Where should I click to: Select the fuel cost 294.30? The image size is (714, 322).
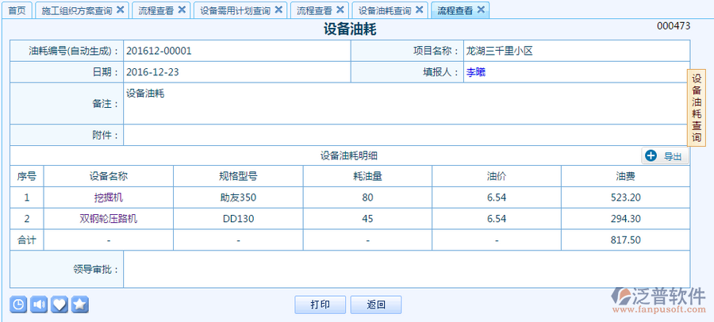point(626,219)
